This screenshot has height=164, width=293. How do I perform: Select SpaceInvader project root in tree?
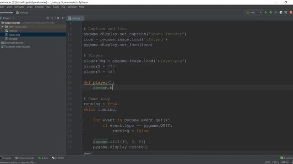click(x=12, y=23)
